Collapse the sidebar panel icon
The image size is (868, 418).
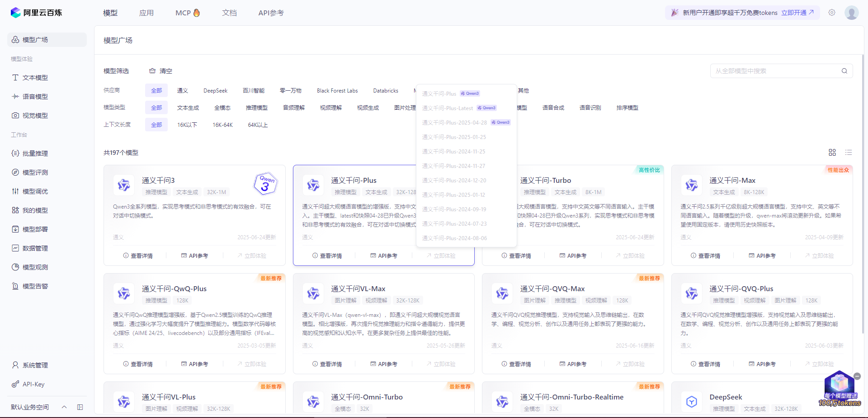tap(80, 407)
